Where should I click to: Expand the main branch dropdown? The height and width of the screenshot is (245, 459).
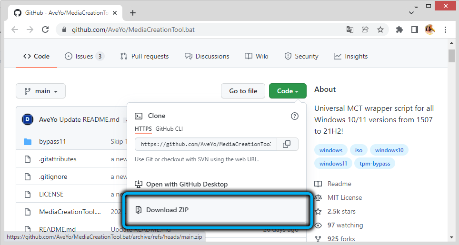click(40, 91)
